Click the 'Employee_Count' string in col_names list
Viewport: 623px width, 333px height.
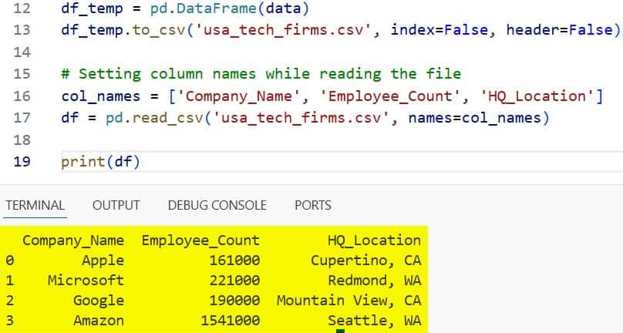pos(390,96)
